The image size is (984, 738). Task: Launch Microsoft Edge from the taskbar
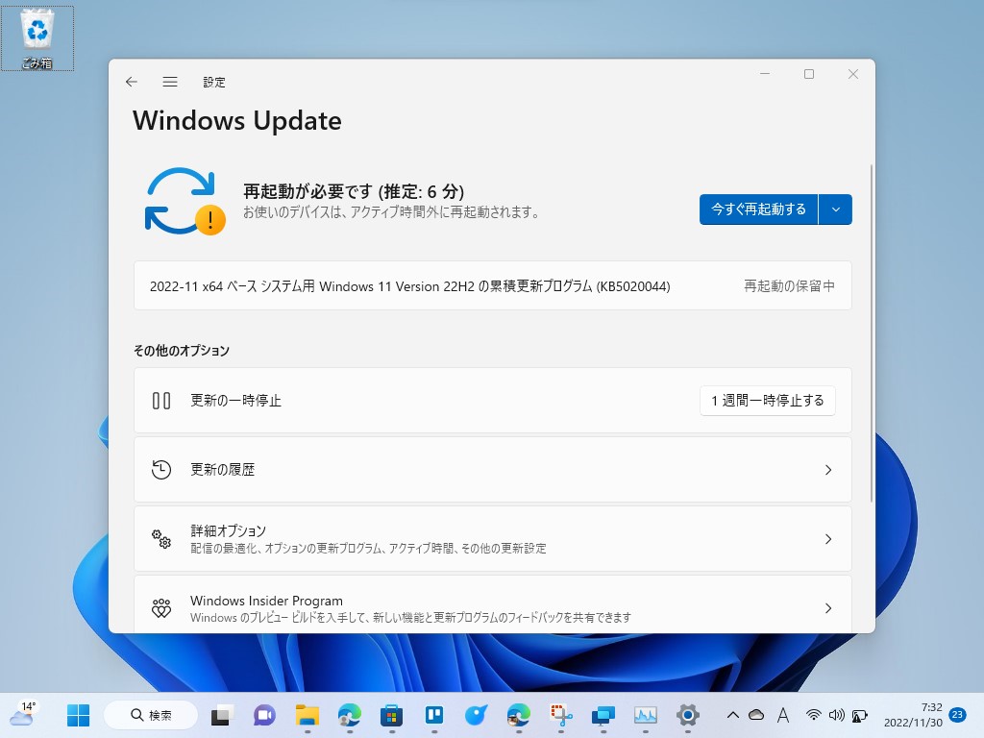349,715
